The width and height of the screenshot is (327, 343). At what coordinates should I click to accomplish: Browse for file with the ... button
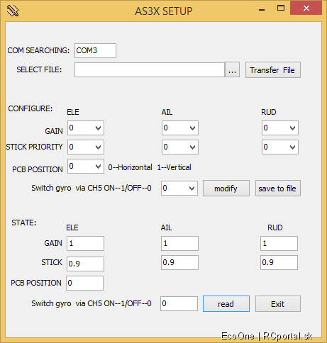click(232, 69)
